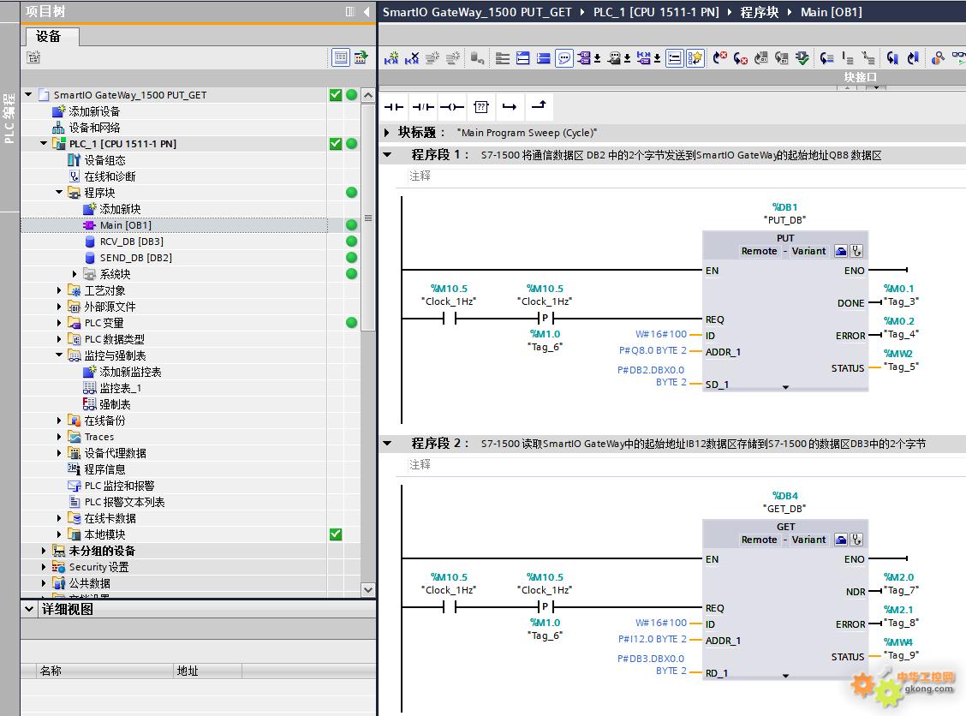Click the Insert network toolbar icon
The width and height of the screenshot is (966, 716).
click(x=391, y=58)
